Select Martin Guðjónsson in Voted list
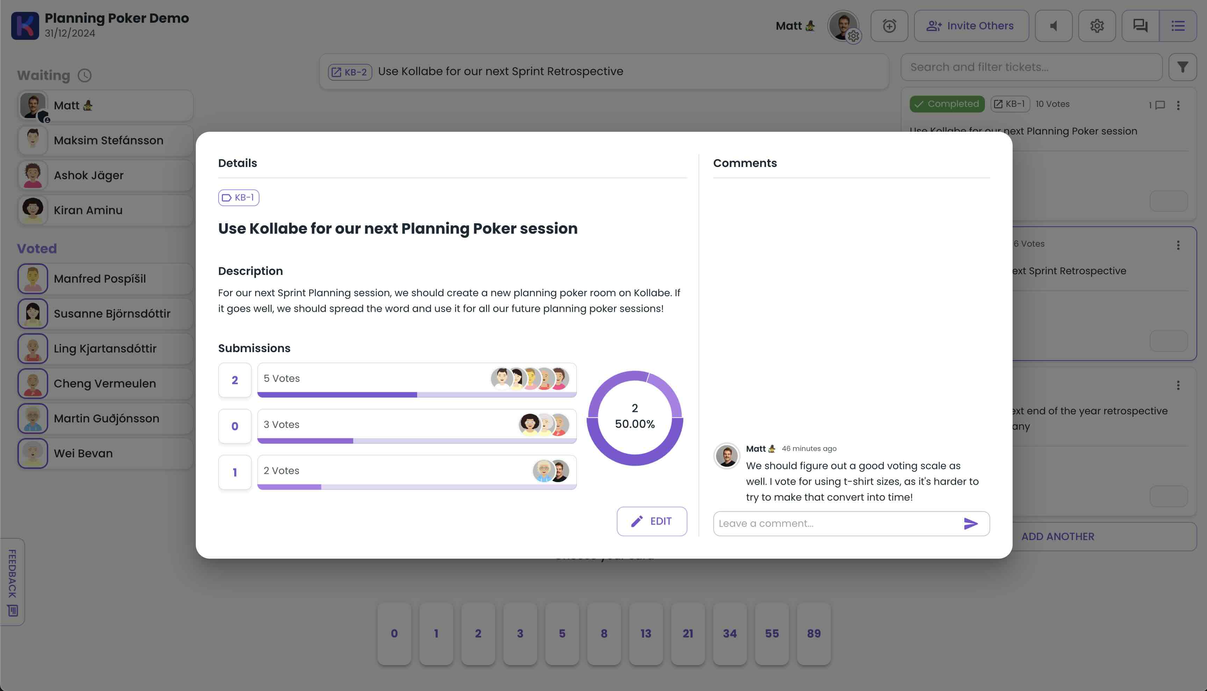 pyautogui.click(x=106, y=418)
